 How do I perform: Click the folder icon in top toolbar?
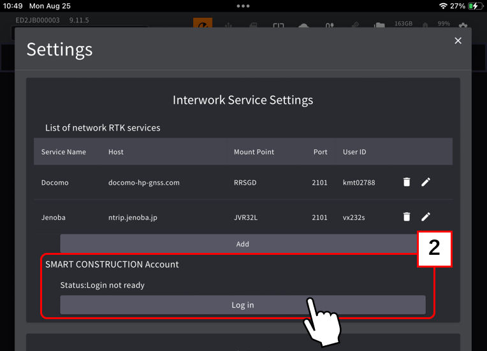coord(379,25)
